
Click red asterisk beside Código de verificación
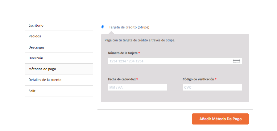[216, 79]
